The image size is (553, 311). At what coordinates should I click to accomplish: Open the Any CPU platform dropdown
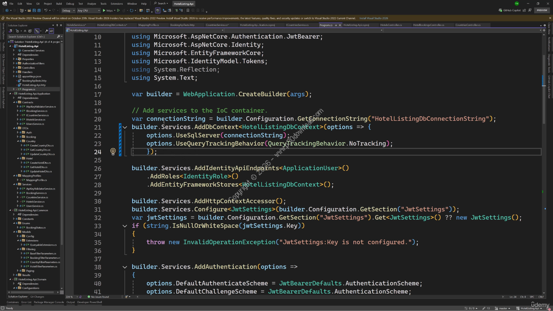88,10
